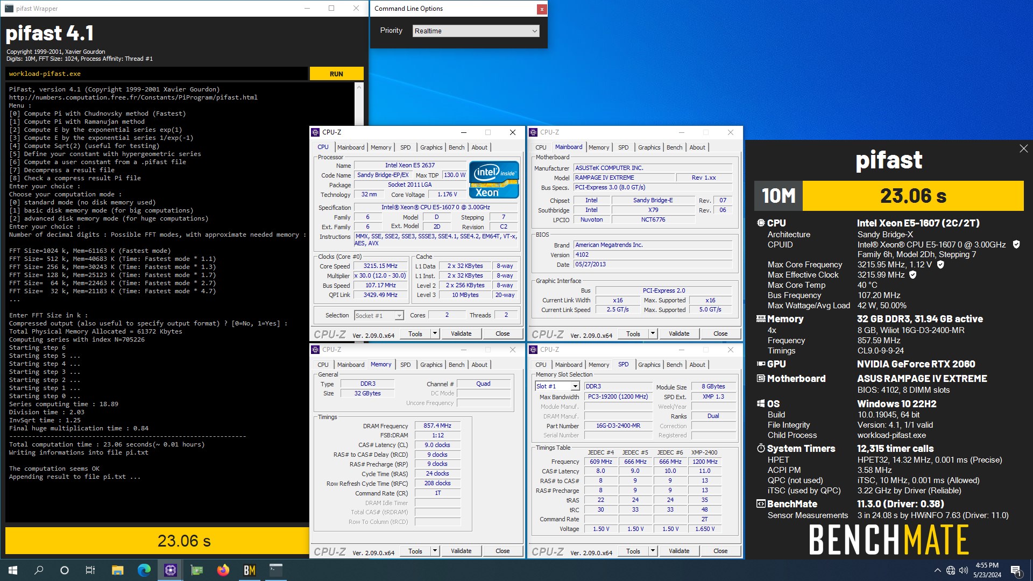The image size is (1033, 581).
Task: Open SPD tab in Mainboard window
Action: tap(623, 147)
